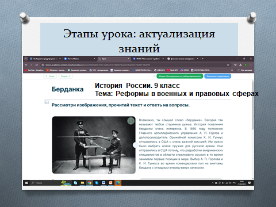Image resolution: width=276 pixels, height=207 pixels.
Task: Launch Microsoft Edge from the taskbar
Action: [118, 183]
